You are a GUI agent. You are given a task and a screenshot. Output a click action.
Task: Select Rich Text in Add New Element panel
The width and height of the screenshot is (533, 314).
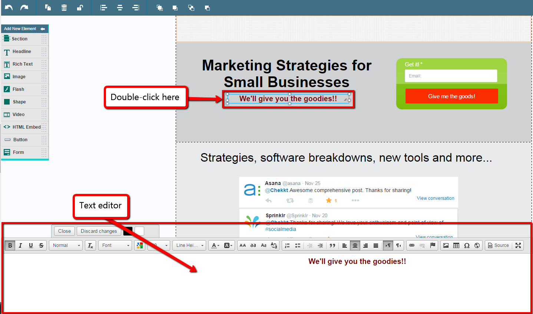click(23, 64)
